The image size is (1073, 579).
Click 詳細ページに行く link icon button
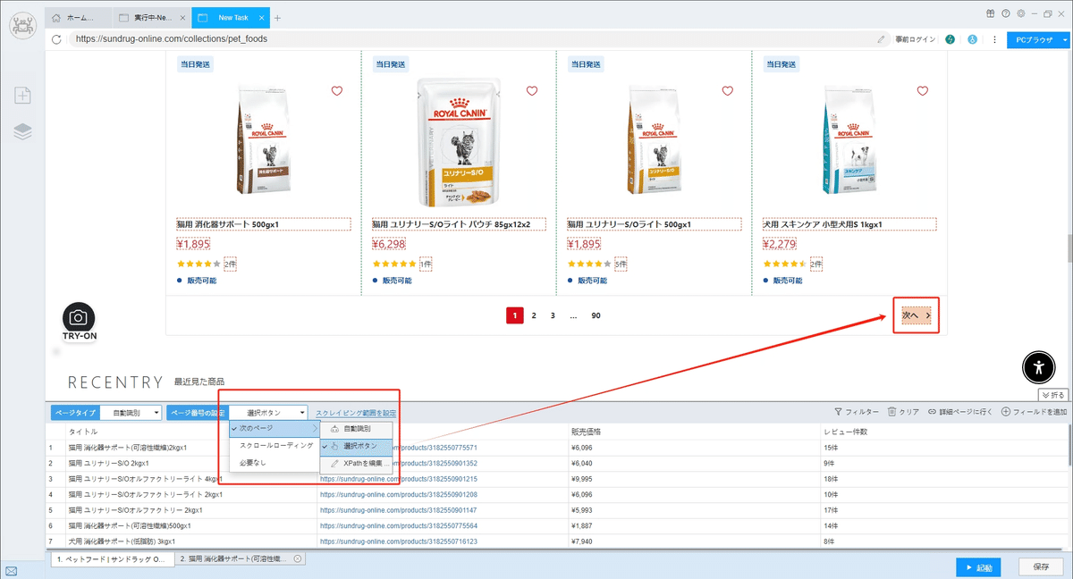(960, 412)
